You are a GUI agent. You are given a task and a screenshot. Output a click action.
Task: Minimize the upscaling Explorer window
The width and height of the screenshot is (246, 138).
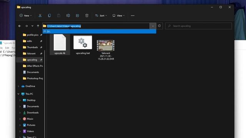[212, 7]
